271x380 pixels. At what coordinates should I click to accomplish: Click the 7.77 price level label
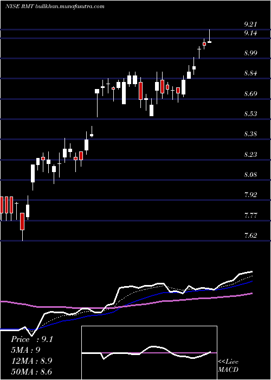point(250,215)
